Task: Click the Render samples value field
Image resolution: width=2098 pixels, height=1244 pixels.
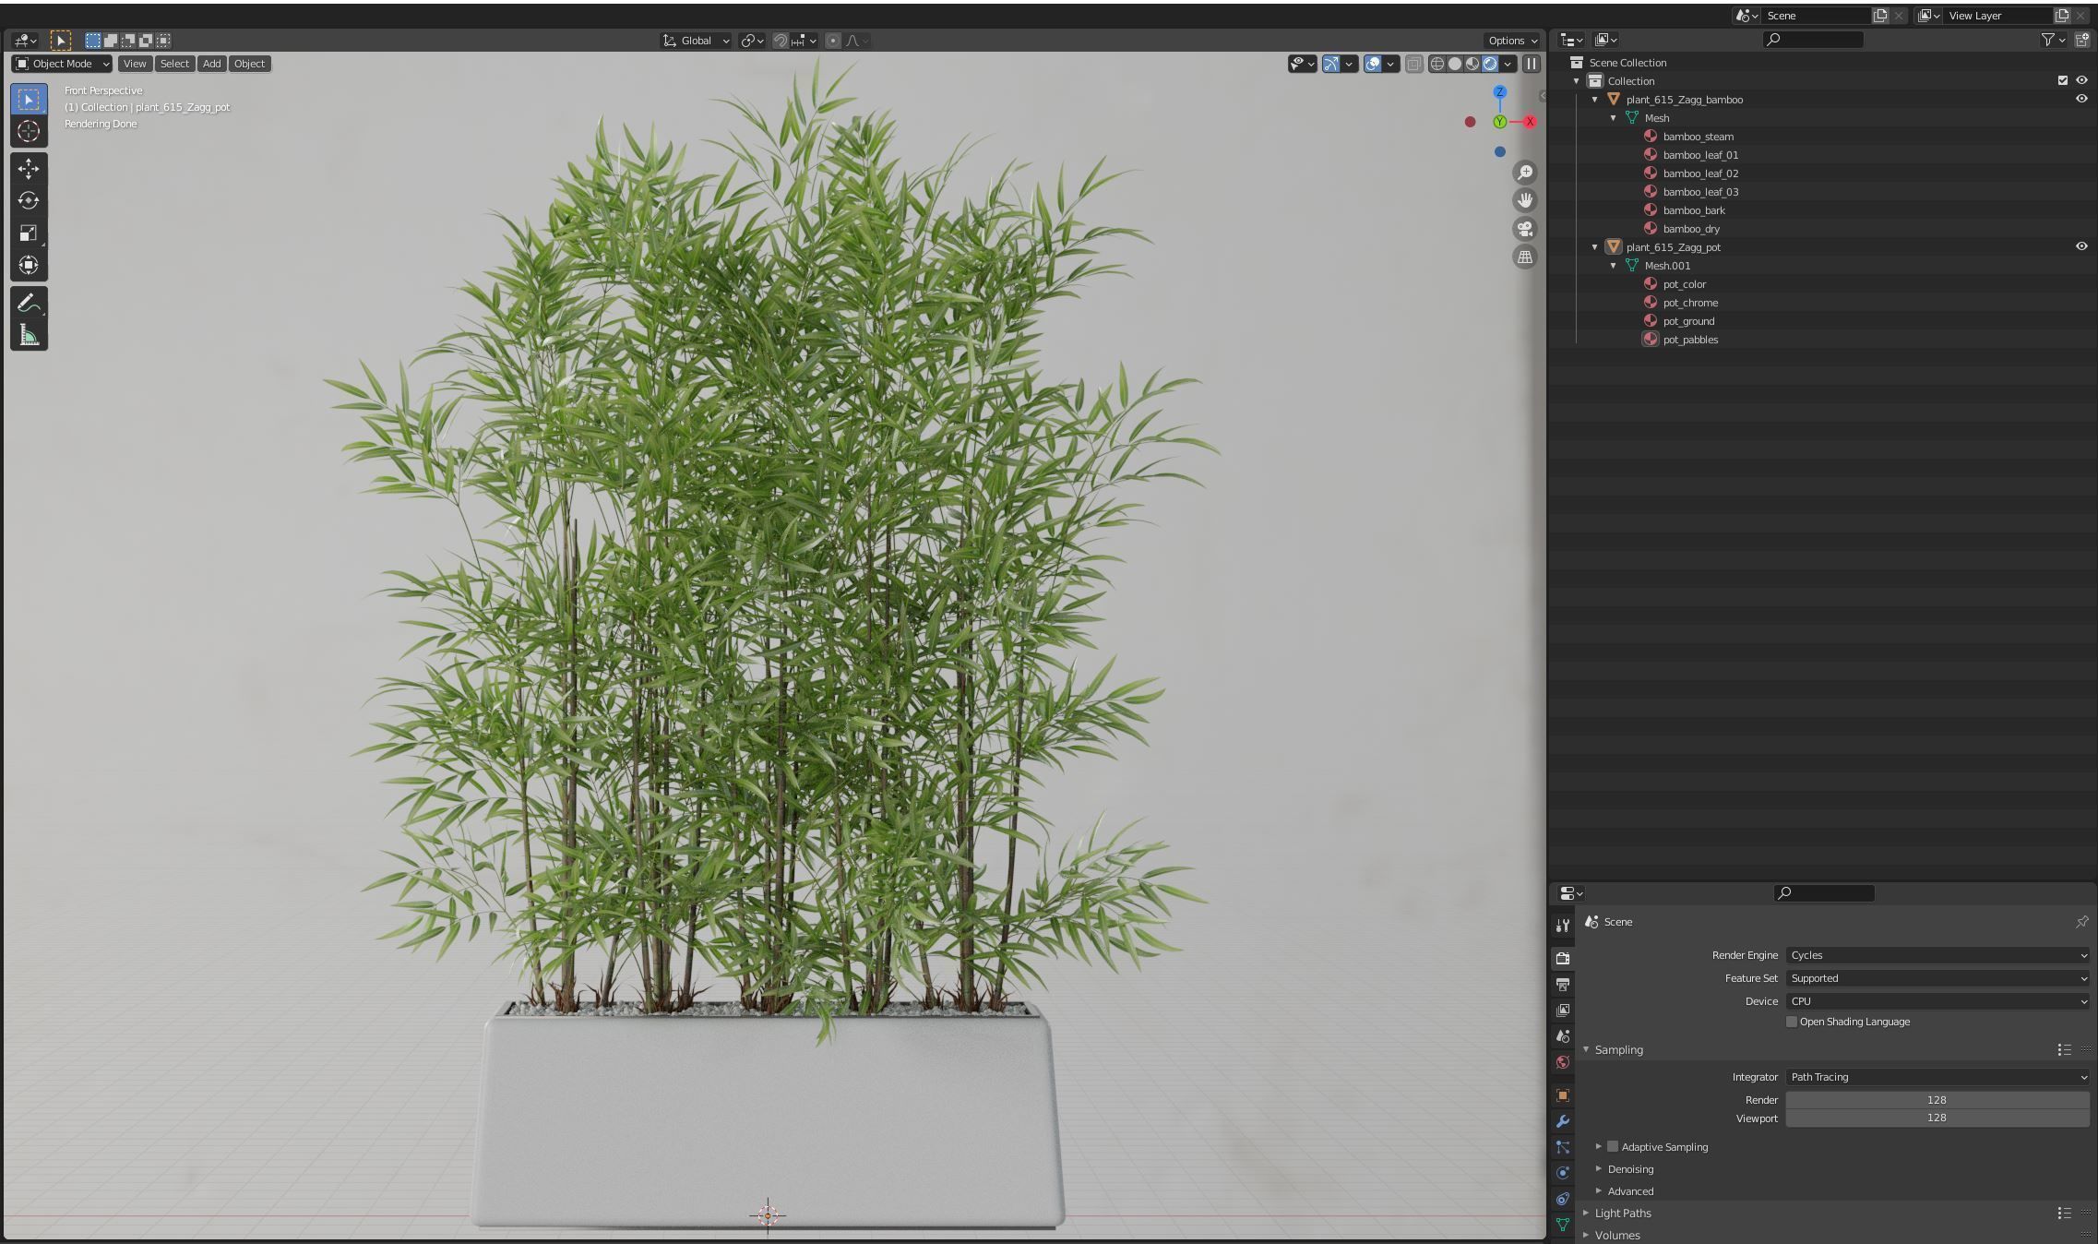Action: [x=1937, y=1100]
